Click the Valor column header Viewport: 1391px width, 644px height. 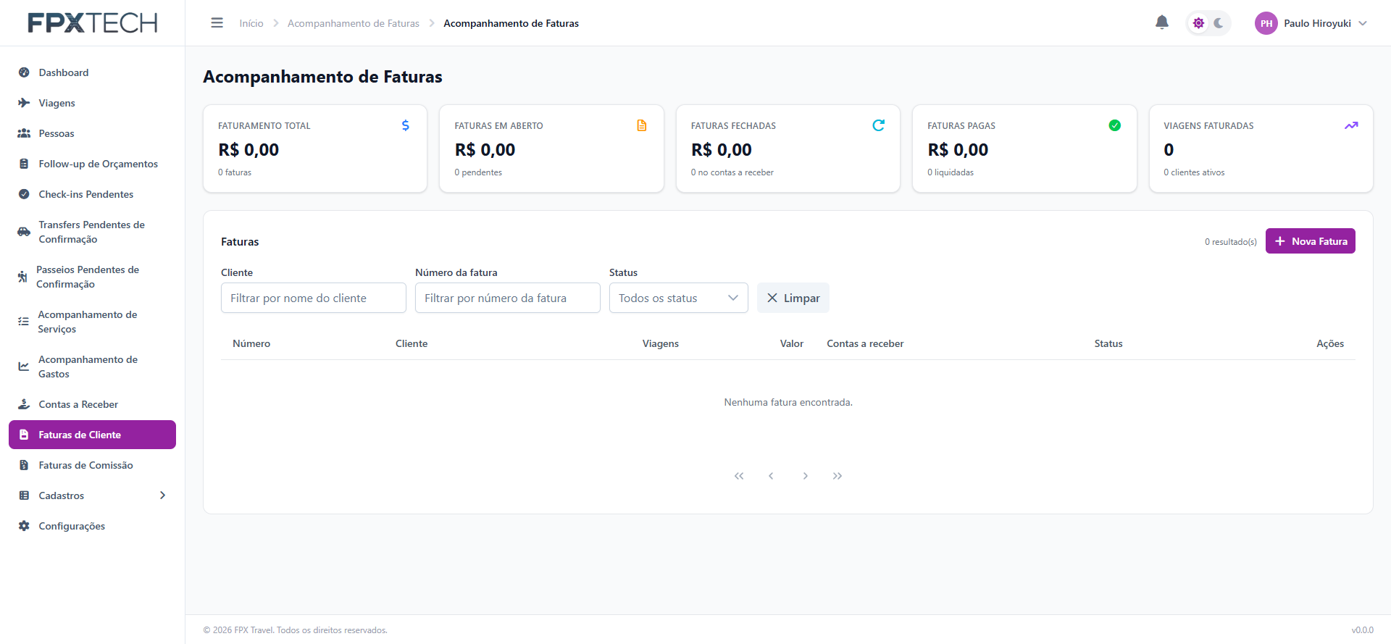tap(792, 343)
